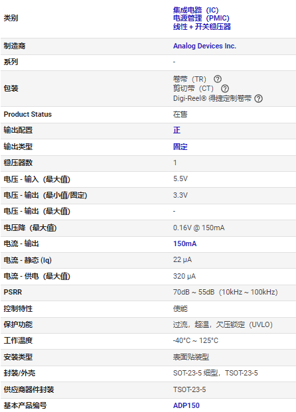The image size is (296, 412).
Task: Follow the 正 output configuration link
Action: coord(177,130)
